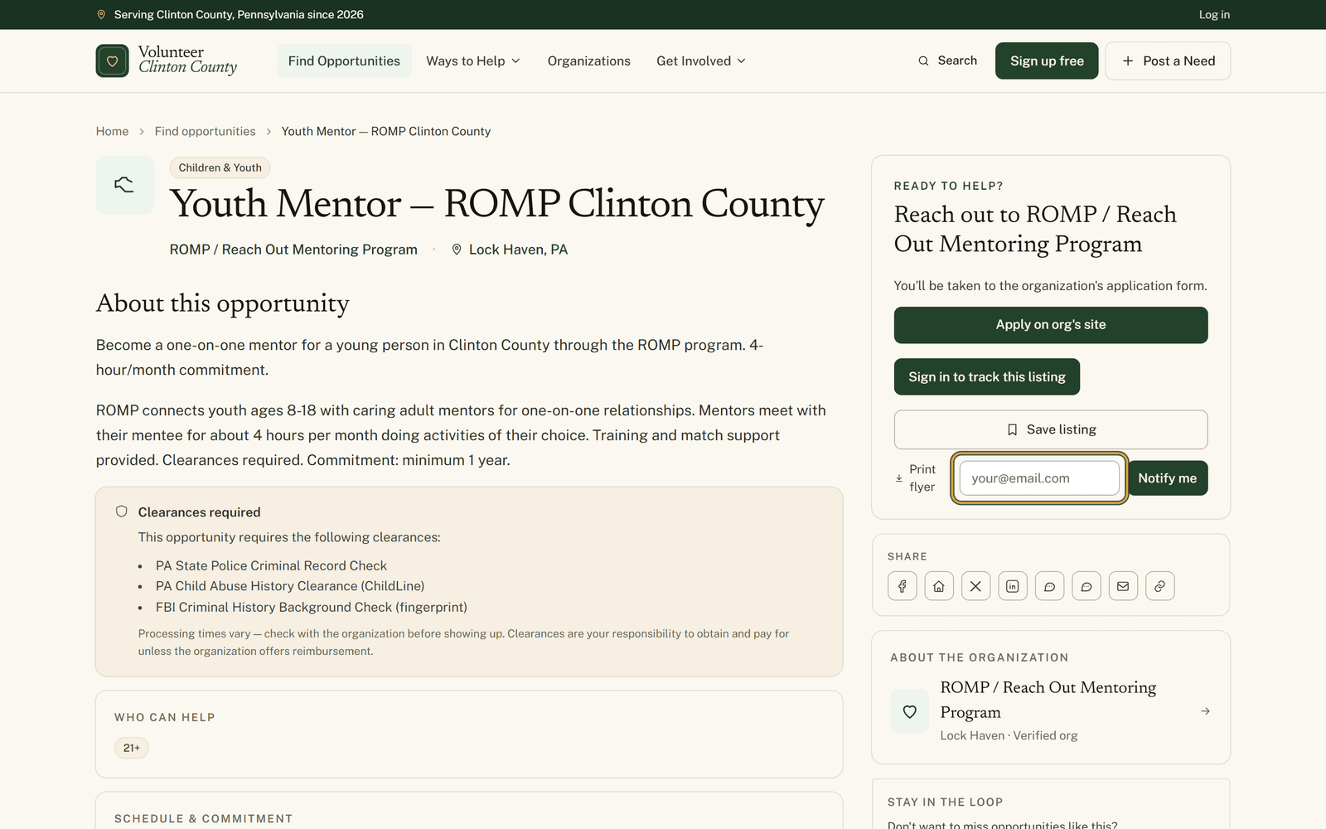Expand the Ways to Help menu
The height and width of the screenshot is (829, 1326).
(x=473, y=61)
